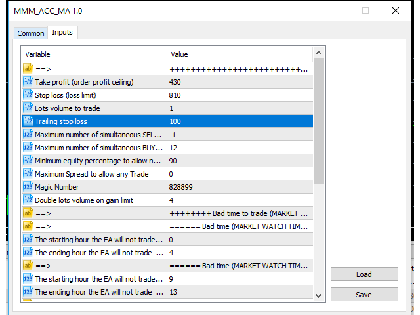Click the icon next to Maximum Spread row
The image size is (420, 315).
click(x=28, y=174)
